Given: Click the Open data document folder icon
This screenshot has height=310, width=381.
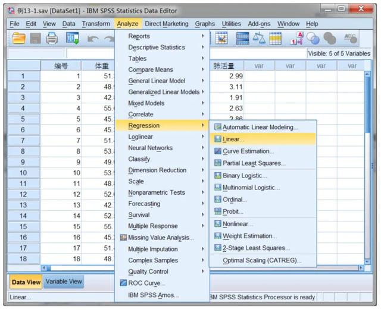Looking at the screenshot, I should [x=19, y=39].
